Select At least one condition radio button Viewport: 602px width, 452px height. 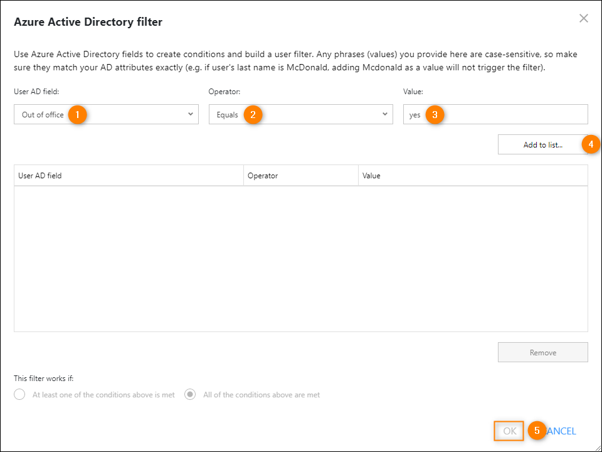[19, 394]
